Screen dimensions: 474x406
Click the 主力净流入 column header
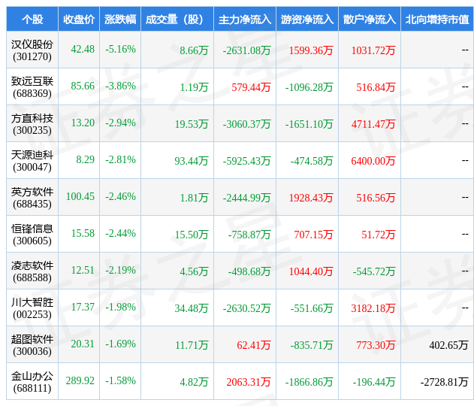[x=245, y=20]
